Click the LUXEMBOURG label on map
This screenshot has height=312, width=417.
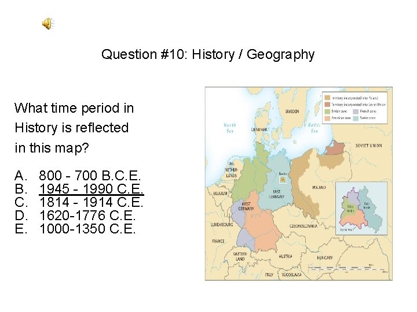coord(222,224)
